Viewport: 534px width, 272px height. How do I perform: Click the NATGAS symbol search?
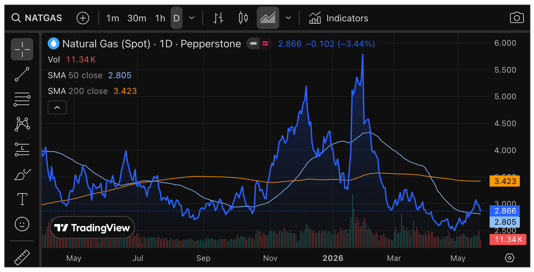[x=37, y=18]
